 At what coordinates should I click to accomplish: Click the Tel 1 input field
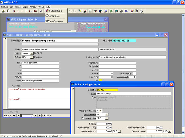pyautogui.click(x=40, y=63)
